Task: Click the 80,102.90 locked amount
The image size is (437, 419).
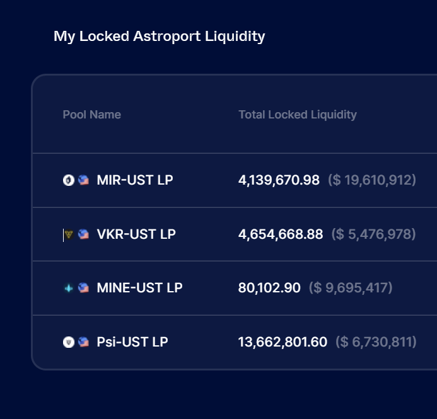Action: (x=269, y=288)
